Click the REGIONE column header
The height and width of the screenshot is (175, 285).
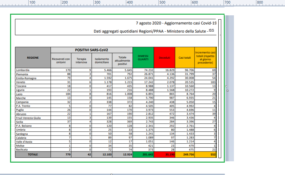coord(33,58)
